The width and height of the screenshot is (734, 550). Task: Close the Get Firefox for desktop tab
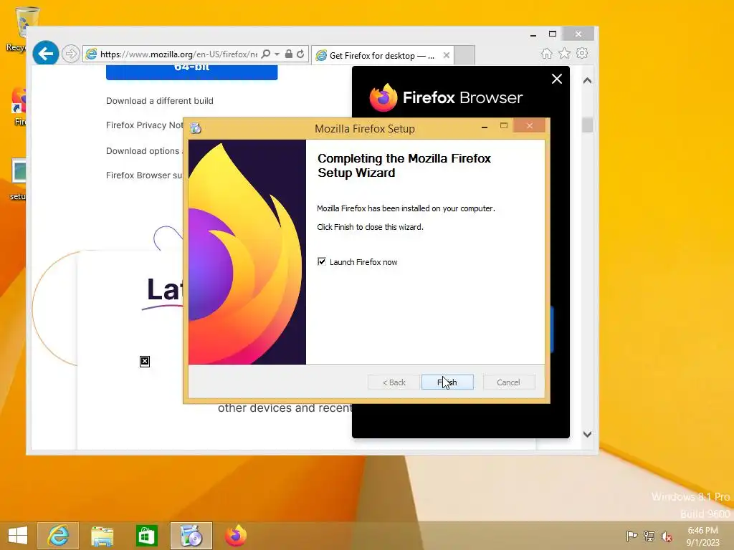pyautogui.click(x=446, y=55)
